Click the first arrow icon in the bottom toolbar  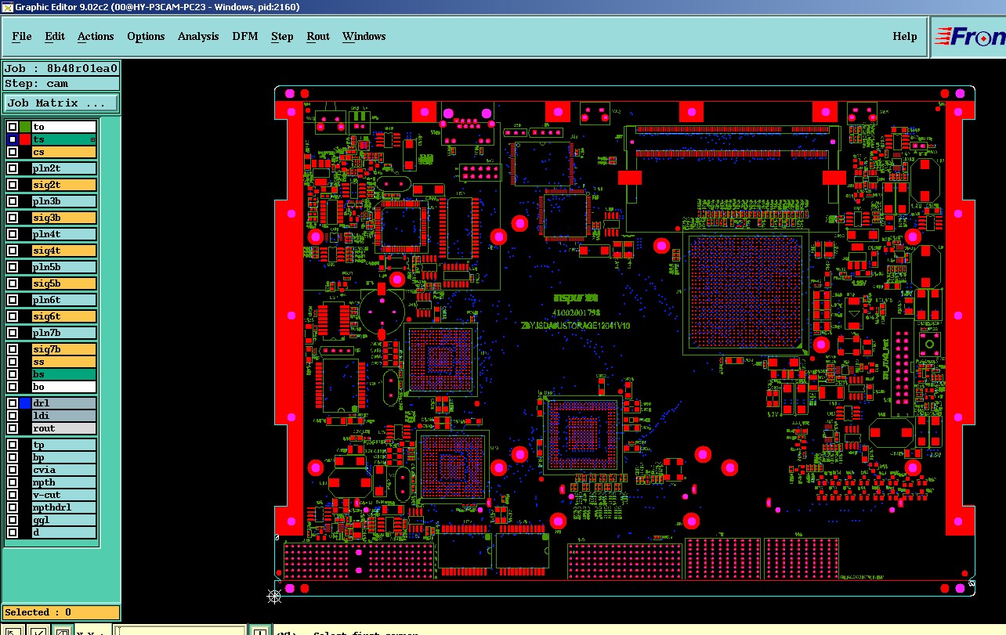tap(13, 631)
